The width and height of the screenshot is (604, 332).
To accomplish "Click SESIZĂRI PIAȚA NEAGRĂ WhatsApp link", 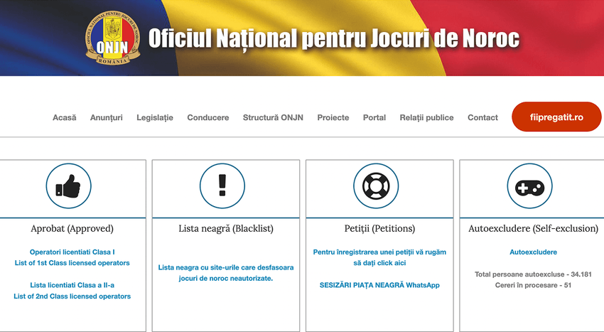I will point(379,285).
